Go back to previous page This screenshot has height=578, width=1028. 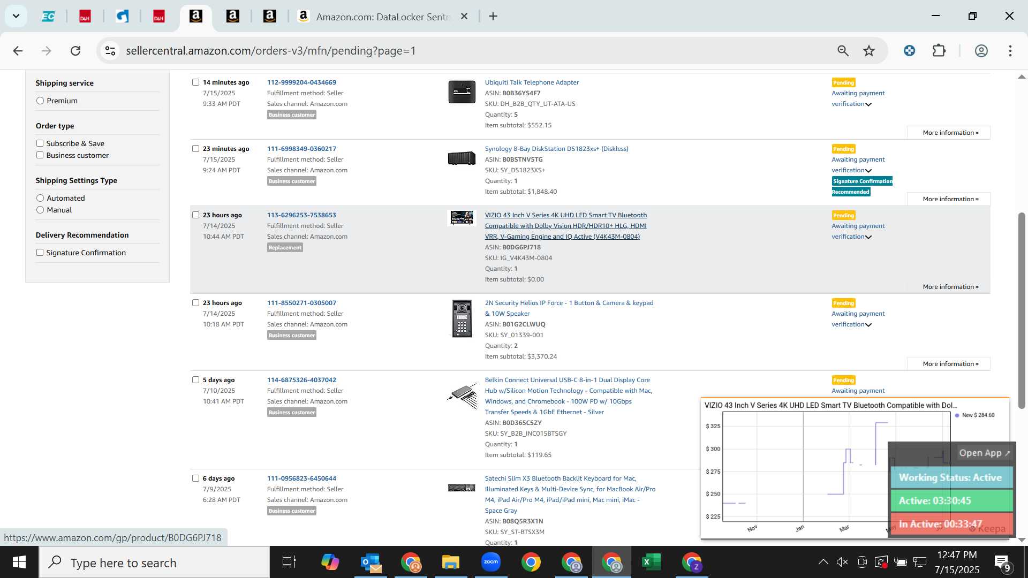point(18,51)
